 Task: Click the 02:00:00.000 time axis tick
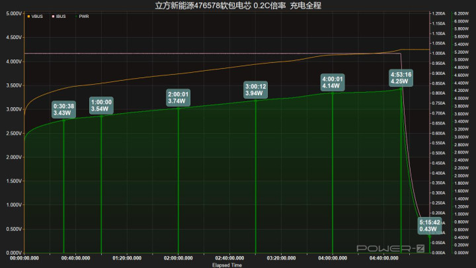[x=178, y=258]
